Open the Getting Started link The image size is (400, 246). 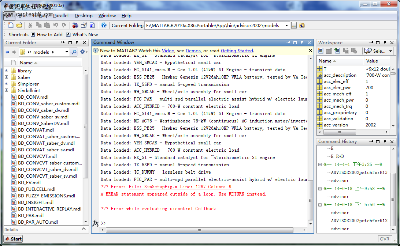237,51
